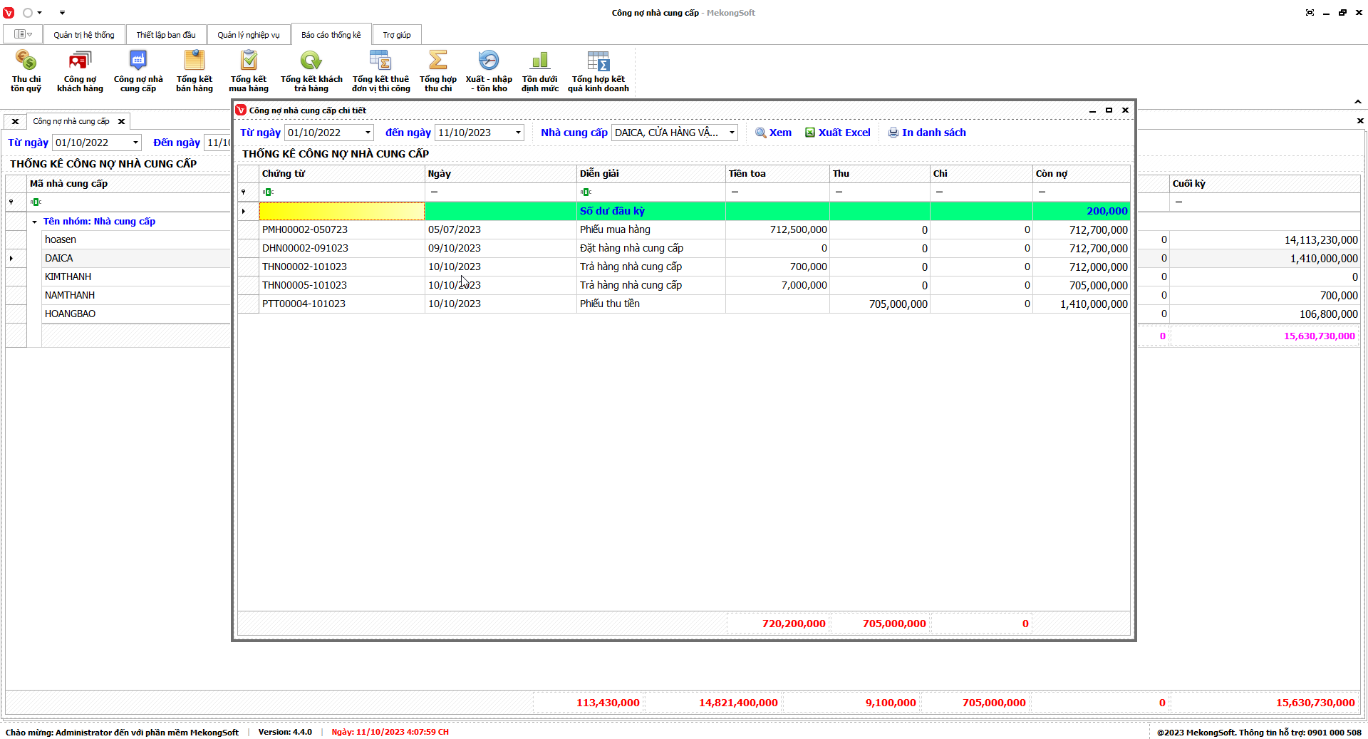Switch to Thiết lập ban đầu tab
This screenshot has height=739, width=1368.
[x=165, y=35]
